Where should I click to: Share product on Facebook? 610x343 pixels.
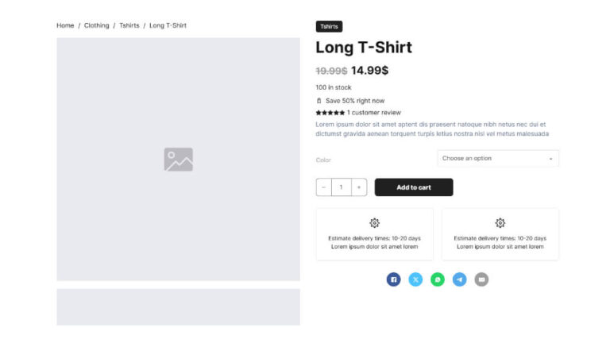[393, 279]
